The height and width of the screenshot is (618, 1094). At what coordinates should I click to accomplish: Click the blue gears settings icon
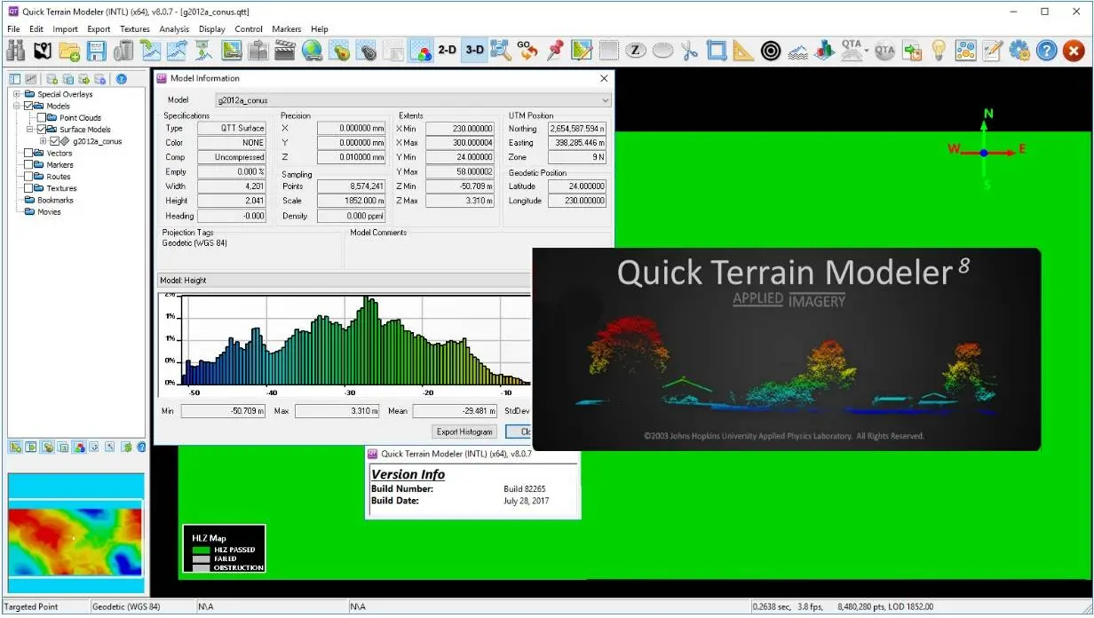coord(1019,51)
